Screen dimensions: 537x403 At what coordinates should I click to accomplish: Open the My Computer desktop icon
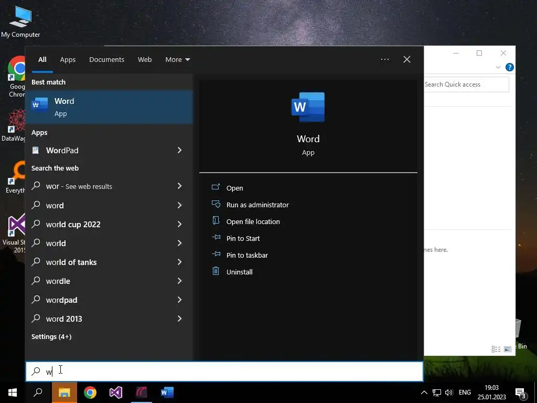click(x=20, y=22)
